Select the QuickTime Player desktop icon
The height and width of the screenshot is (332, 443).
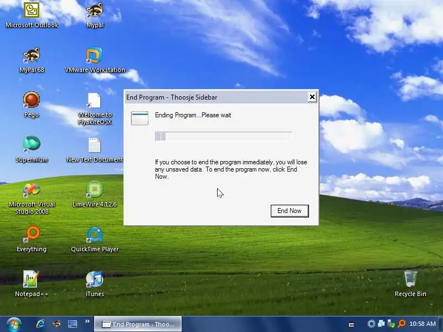click(x=95, y=240)
